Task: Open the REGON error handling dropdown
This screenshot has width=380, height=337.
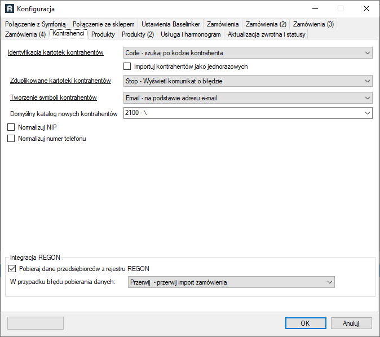Action: pyautogui.click(x=231, y=282)
